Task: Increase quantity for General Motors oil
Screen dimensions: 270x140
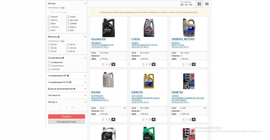Action: (x=190, y=64)
